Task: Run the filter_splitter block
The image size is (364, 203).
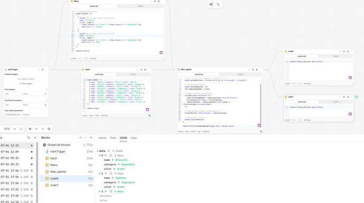Action: tap(257, 70)
